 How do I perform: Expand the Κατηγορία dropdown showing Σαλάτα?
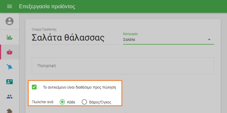coord(169,39)
